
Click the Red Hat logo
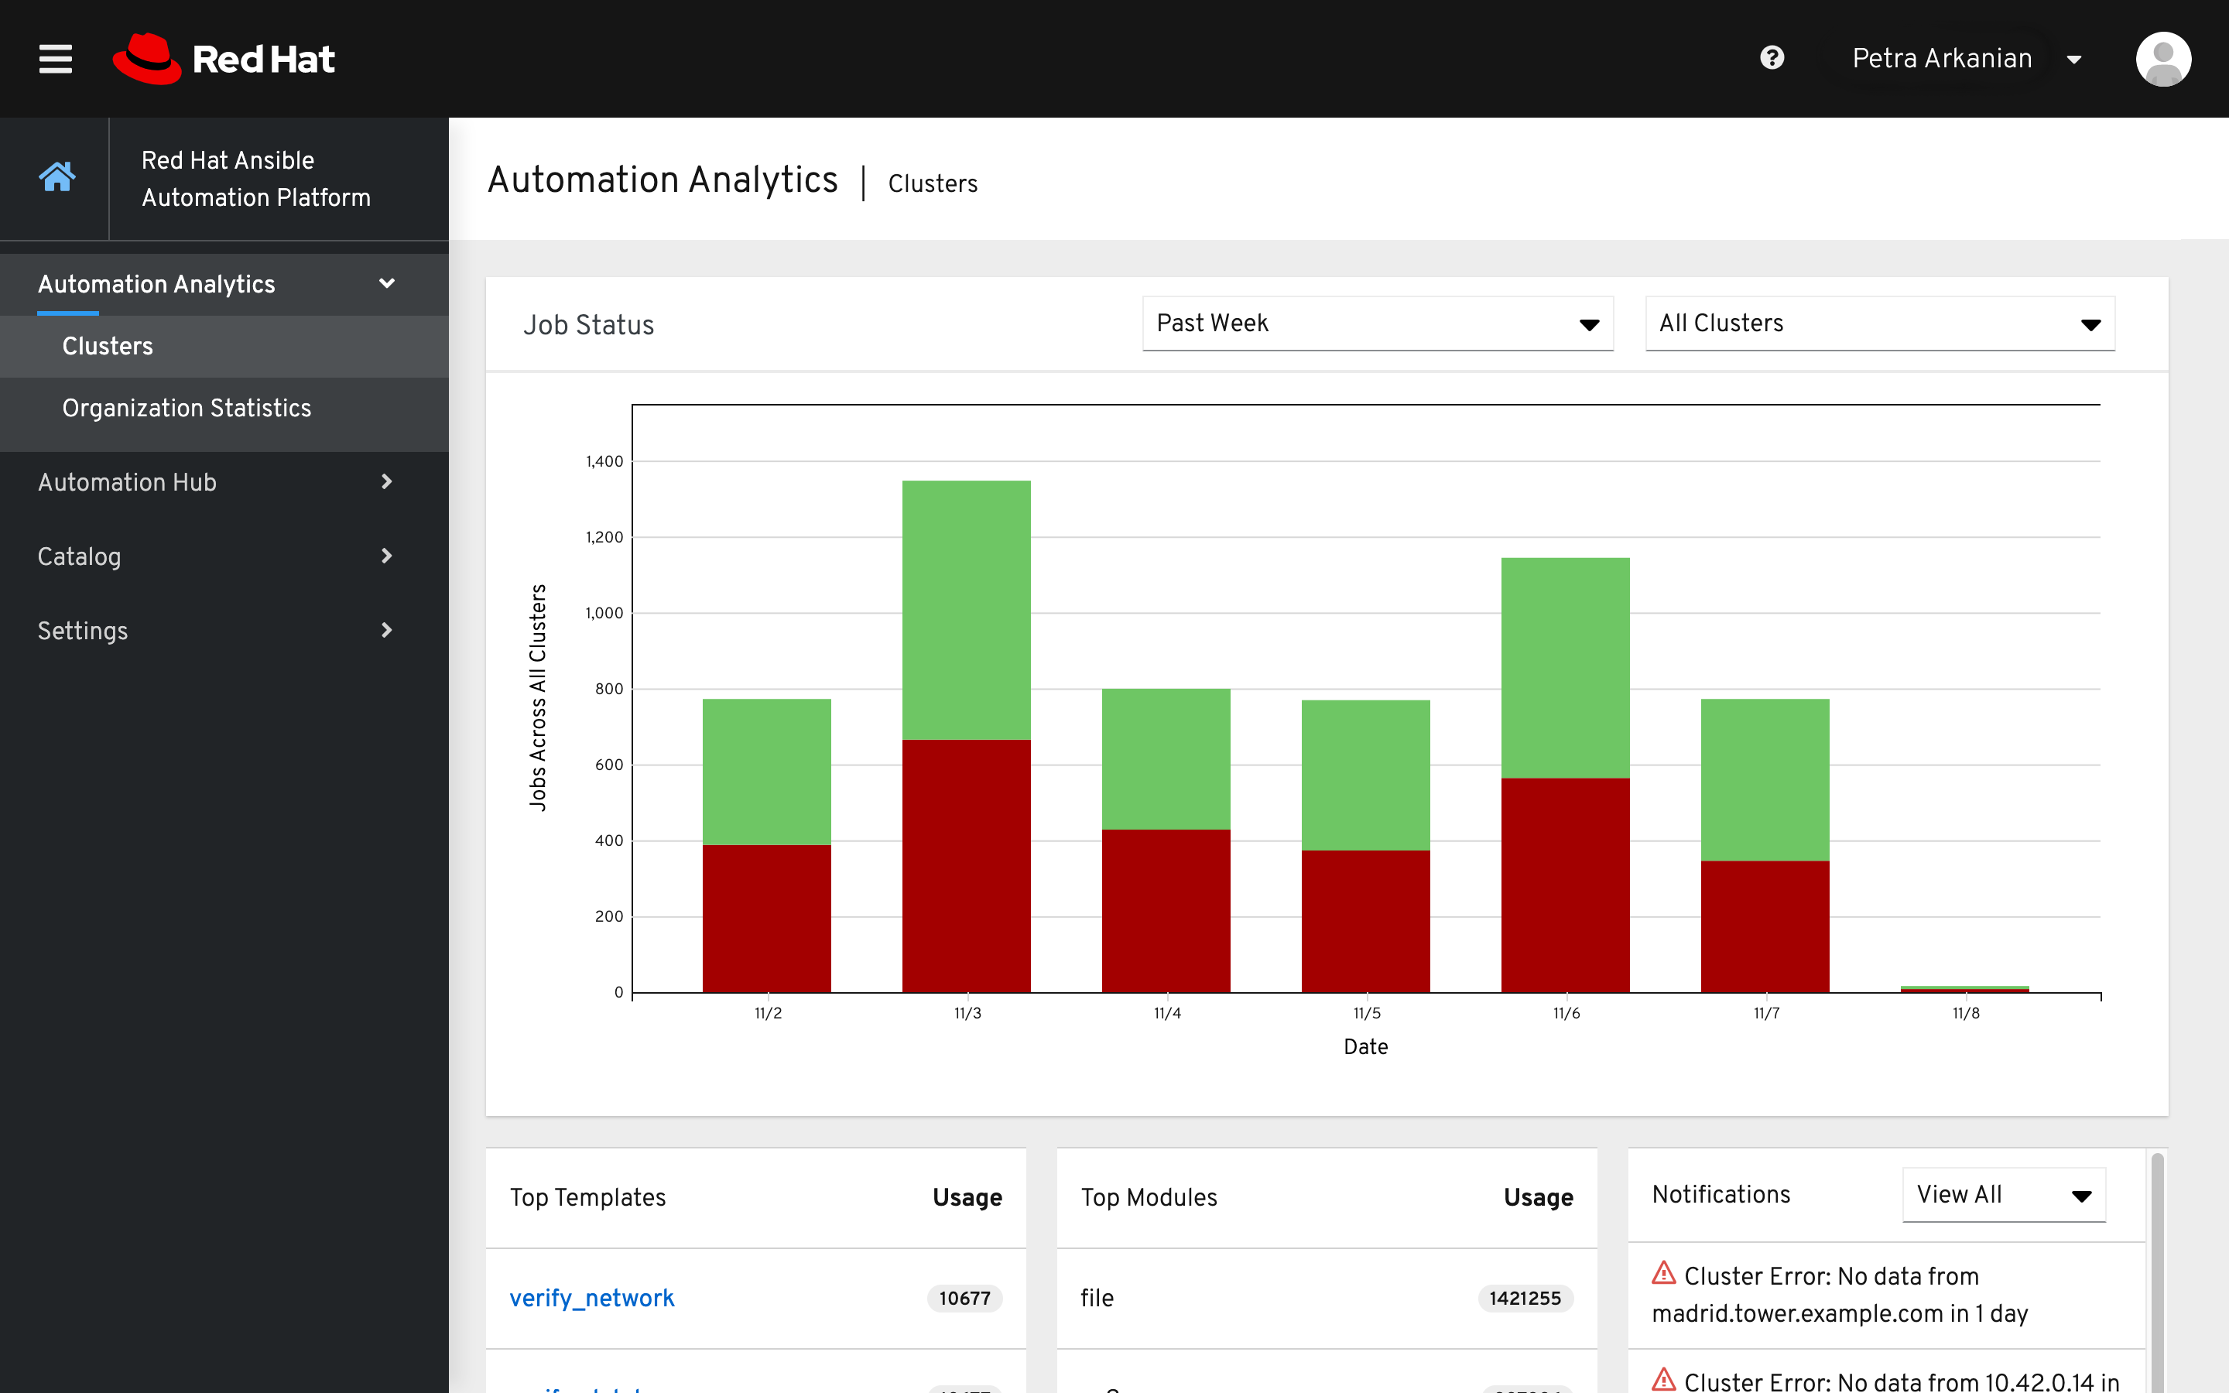click(x=224, y=59)
